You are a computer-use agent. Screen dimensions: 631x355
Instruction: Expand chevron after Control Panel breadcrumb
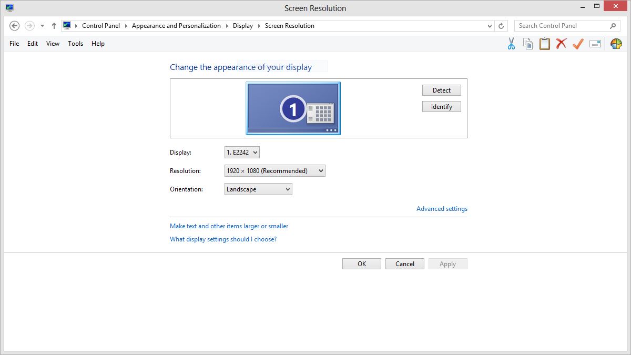pyautogui.click(x=126, y=26)
